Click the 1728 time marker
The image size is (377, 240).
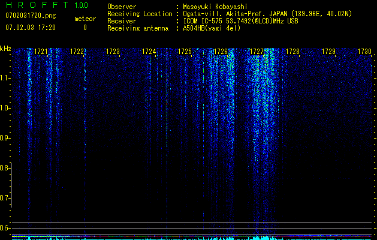tap(292, 52)
